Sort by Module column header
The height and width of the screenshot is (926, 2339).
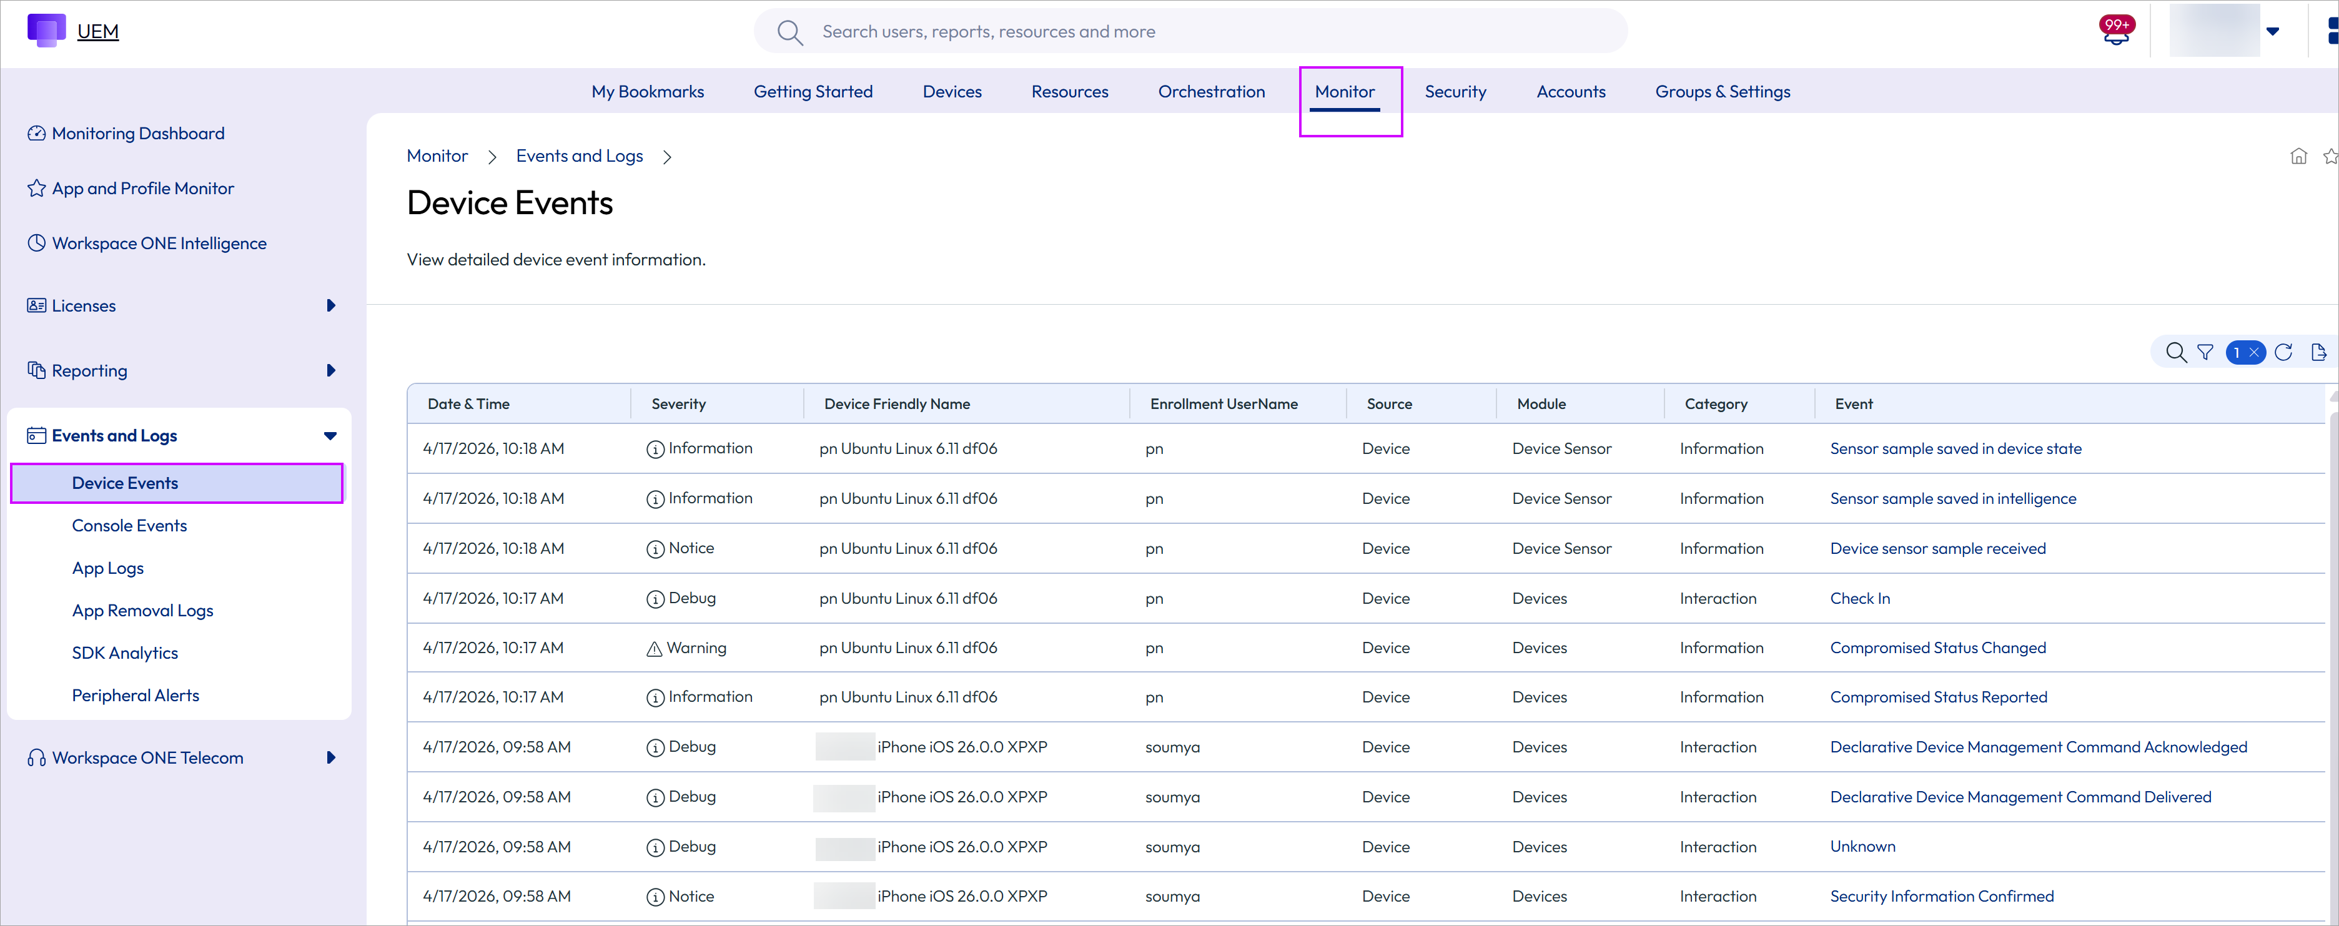click(x=1541, y=404)
